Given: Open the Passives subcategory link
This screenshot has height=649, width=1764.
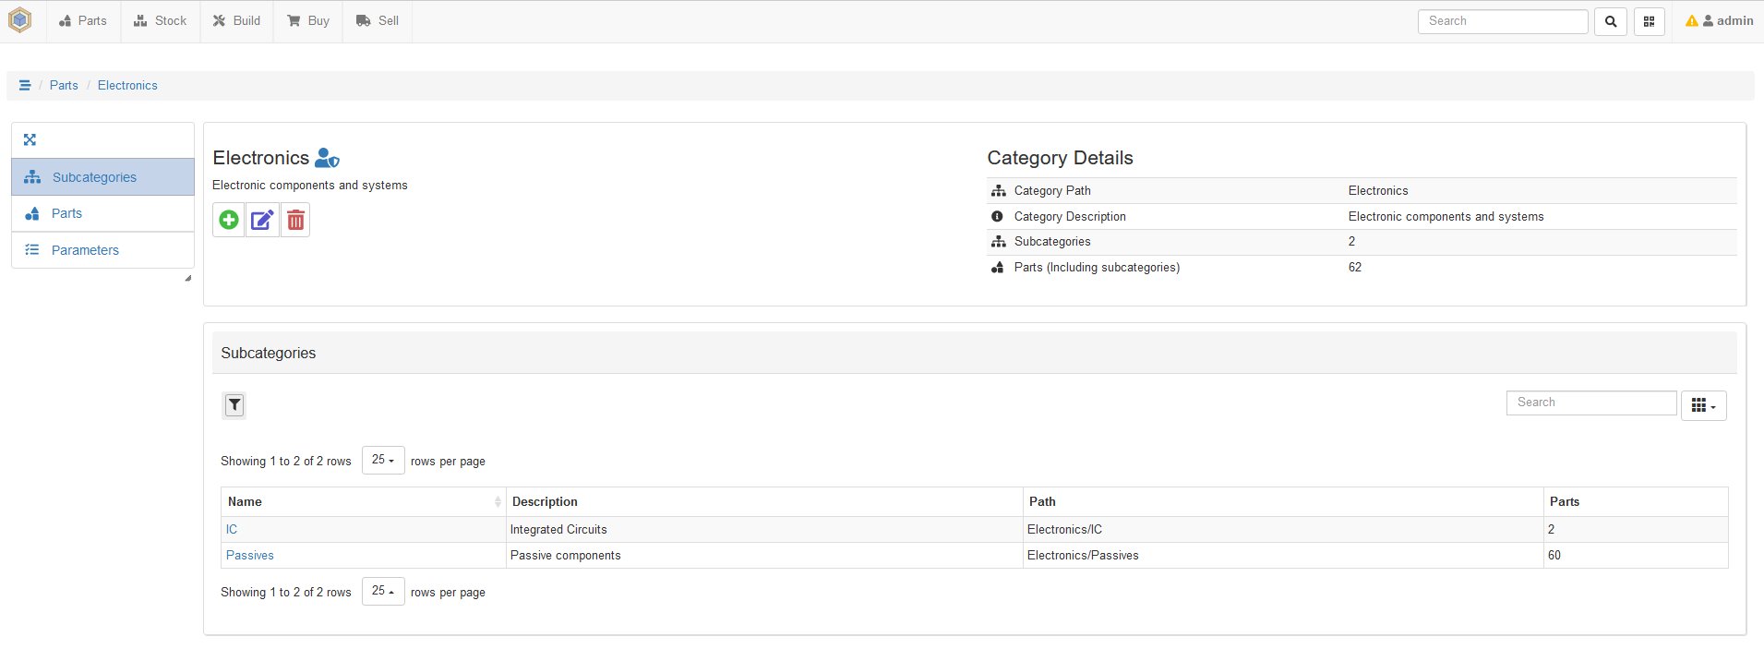Looking at the screenshot, I should (250, 556).
